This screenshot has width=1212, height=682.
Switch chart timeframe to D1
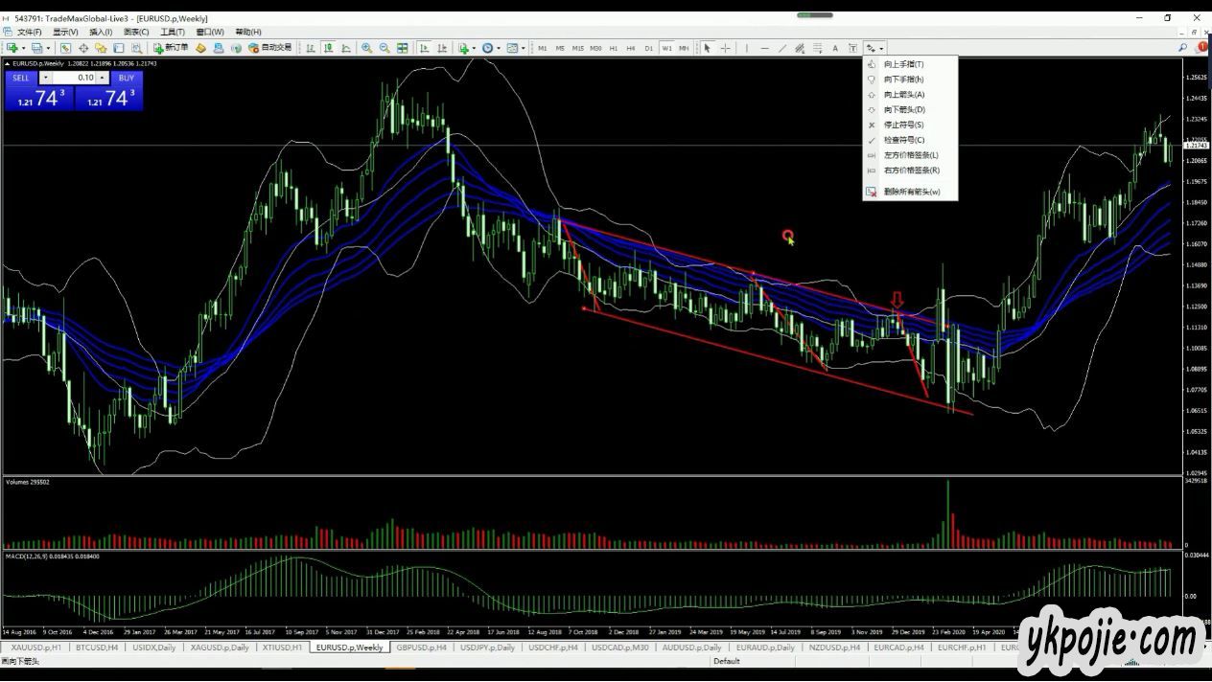(648, 48)
